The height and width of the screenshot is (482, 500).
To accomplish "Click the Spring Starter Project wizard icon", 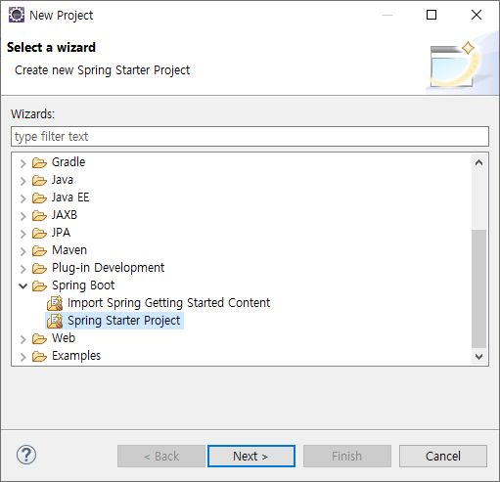I will pyautogui.click(x=55, y=321).
